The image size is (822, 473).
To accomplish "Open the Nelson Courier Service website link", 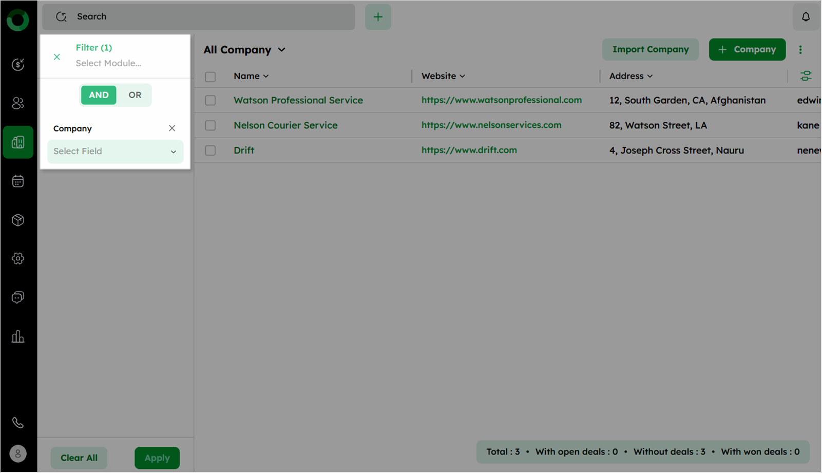I will click(491, 125).
